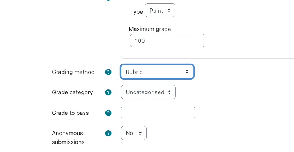Click the arrows on the No selector

(140, 133)
